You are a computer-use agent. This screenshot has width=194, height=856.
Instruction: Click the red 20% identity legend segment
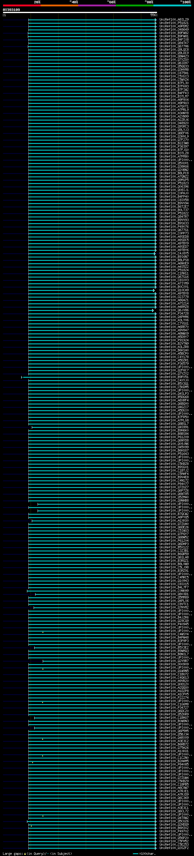22,5
